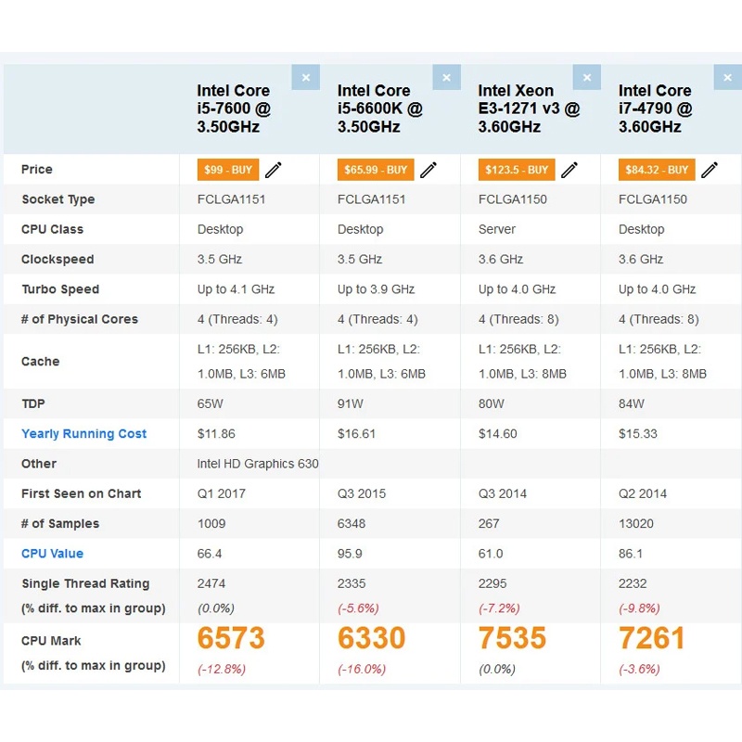Click the 91W TDP value
This screenshot has height=742, width=742.
[351, 404]
